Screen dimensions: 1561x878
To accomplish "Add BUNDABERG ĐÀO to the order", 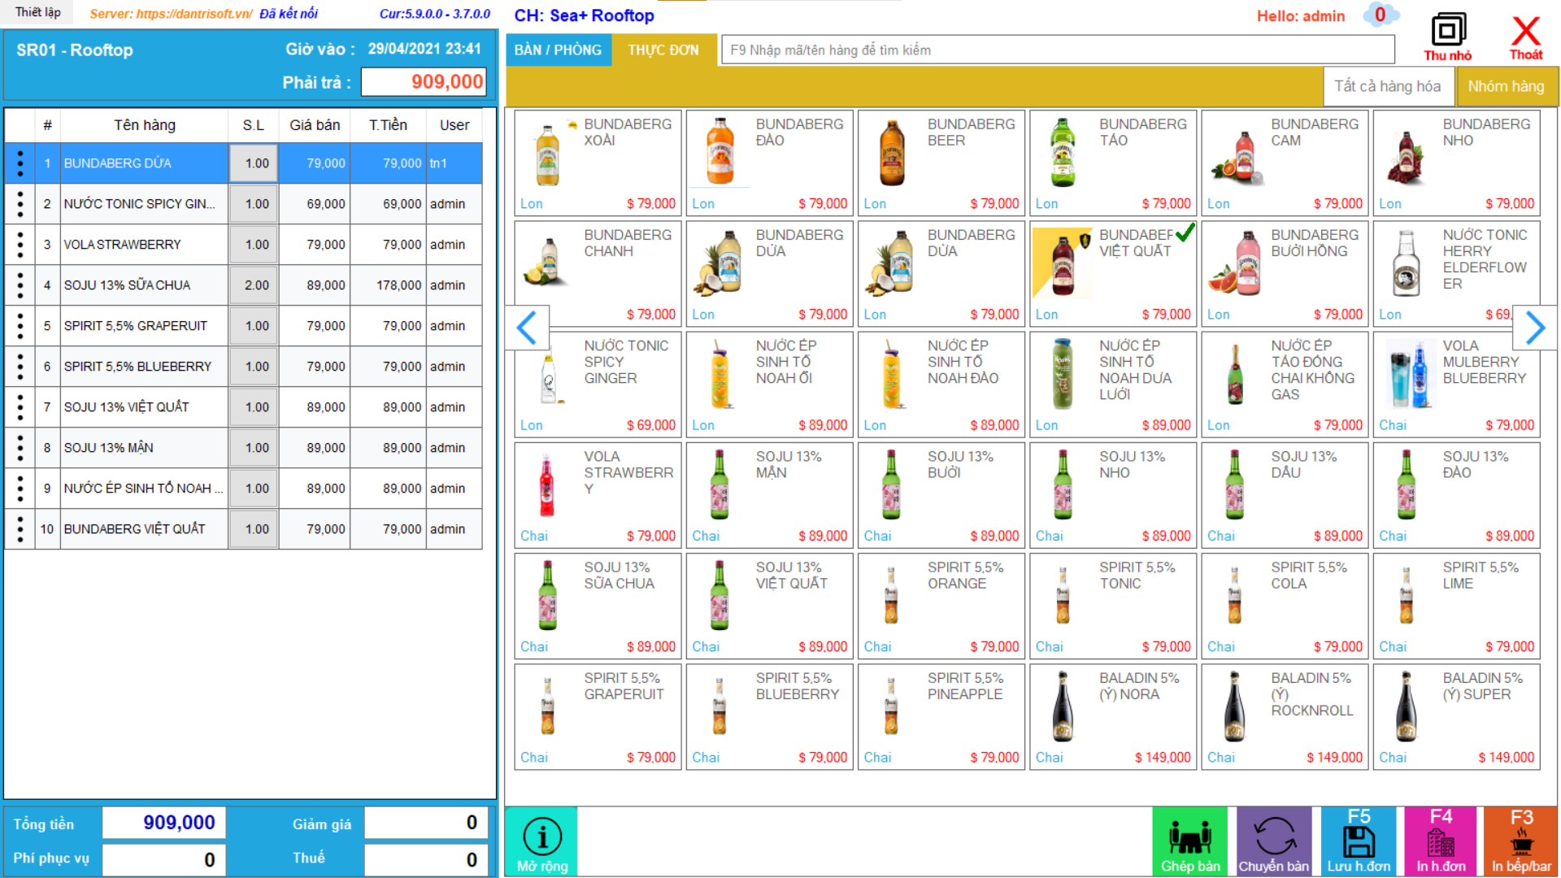I will 769,163.
